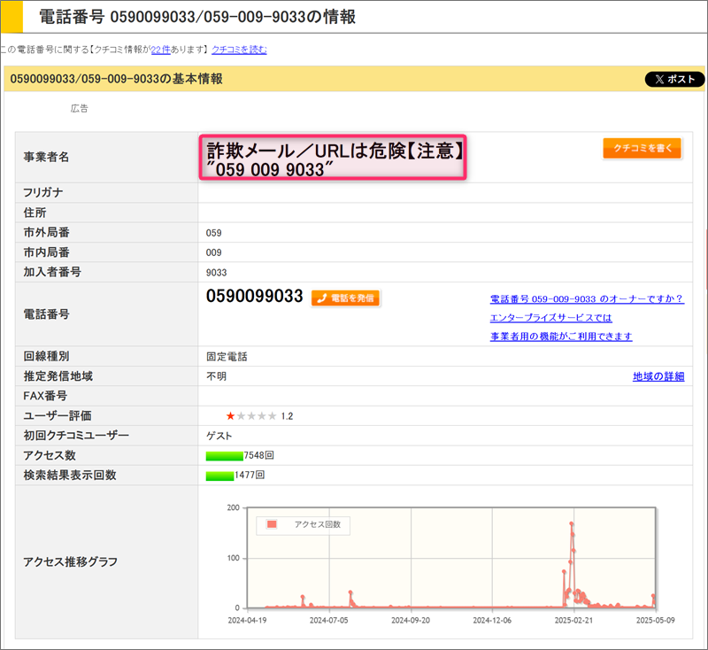Screen dimensions: 708x650
Task: Click the 2024-09-20 axis date label
Action: 411,621
